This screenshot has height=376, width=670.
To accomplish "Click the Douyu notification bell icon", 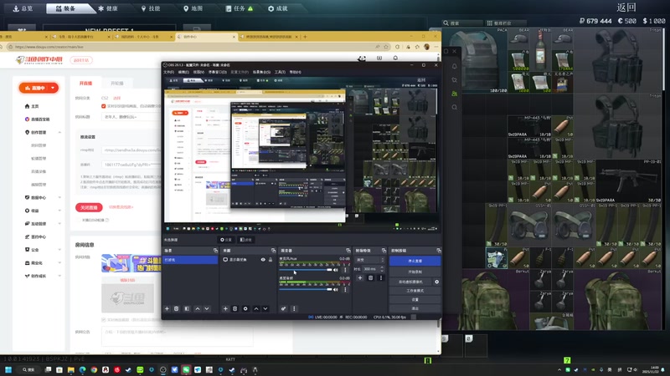I will click(x=395, y=58).
